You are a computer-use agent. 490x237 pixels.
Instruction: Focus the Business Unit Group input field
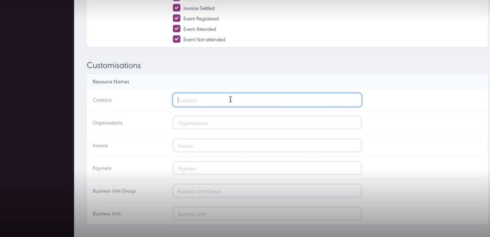267,191
